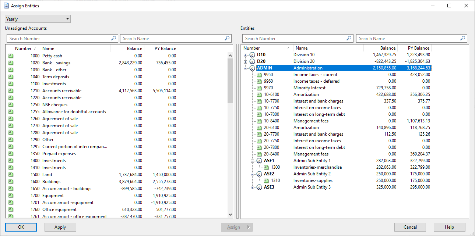
Task: Click the account icon for 9970 Minority Interest
Action: (259, 88)
